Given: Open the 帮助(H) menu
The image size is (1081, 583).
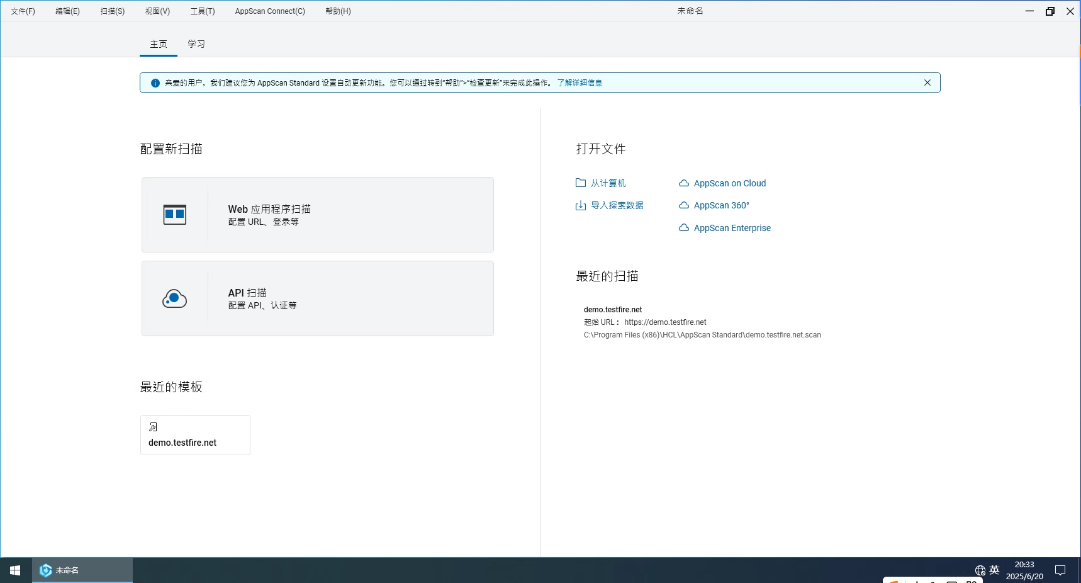Looking at the screenshot, I should click(x=338, y=11).
